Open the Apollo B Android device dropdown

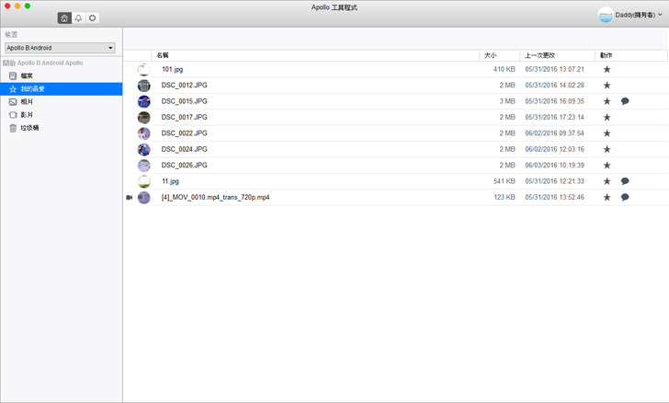tap(60, 47)
